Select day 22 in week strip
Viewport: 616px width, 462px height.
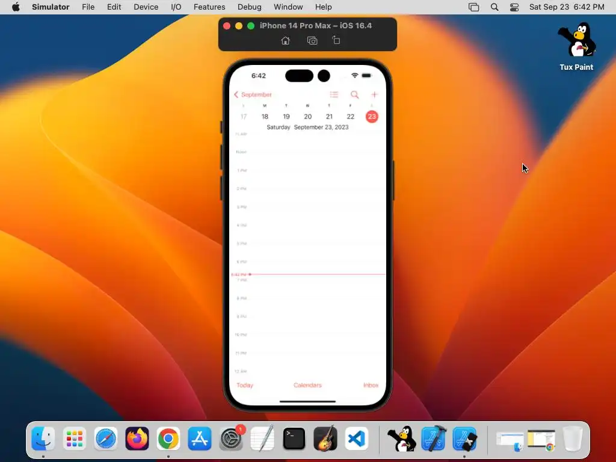tap(351, 117)
